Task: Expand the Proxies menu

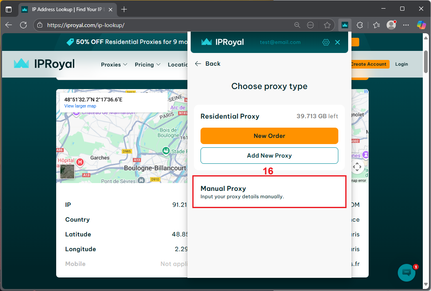Action: pos(114,64)
